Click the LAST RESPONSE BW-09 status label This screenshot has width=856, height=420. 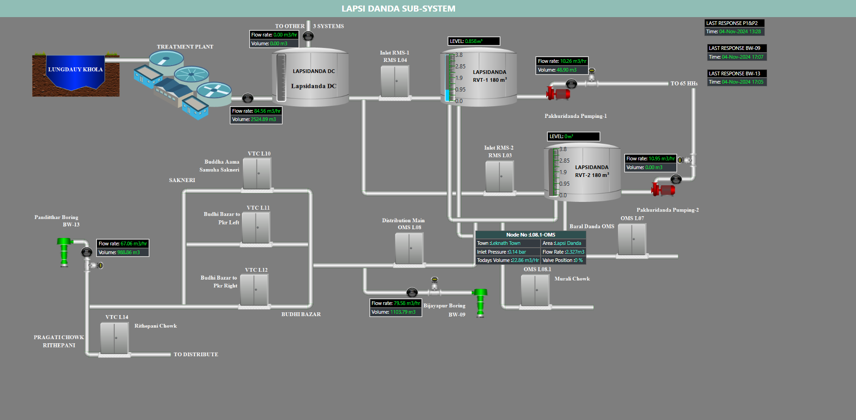pos(736,48)
